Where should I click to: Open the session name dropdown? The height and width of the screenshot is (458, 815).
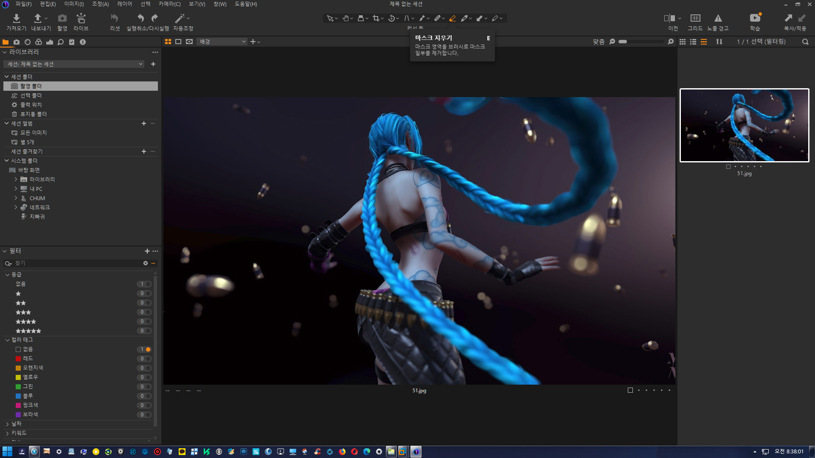tap(74, 64)
